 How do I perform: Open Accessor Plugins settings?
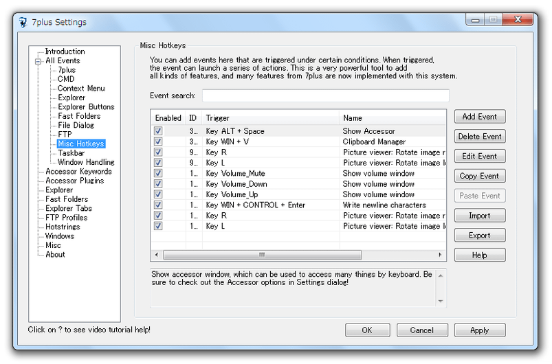pyautogui.click(x=75, y=181)
